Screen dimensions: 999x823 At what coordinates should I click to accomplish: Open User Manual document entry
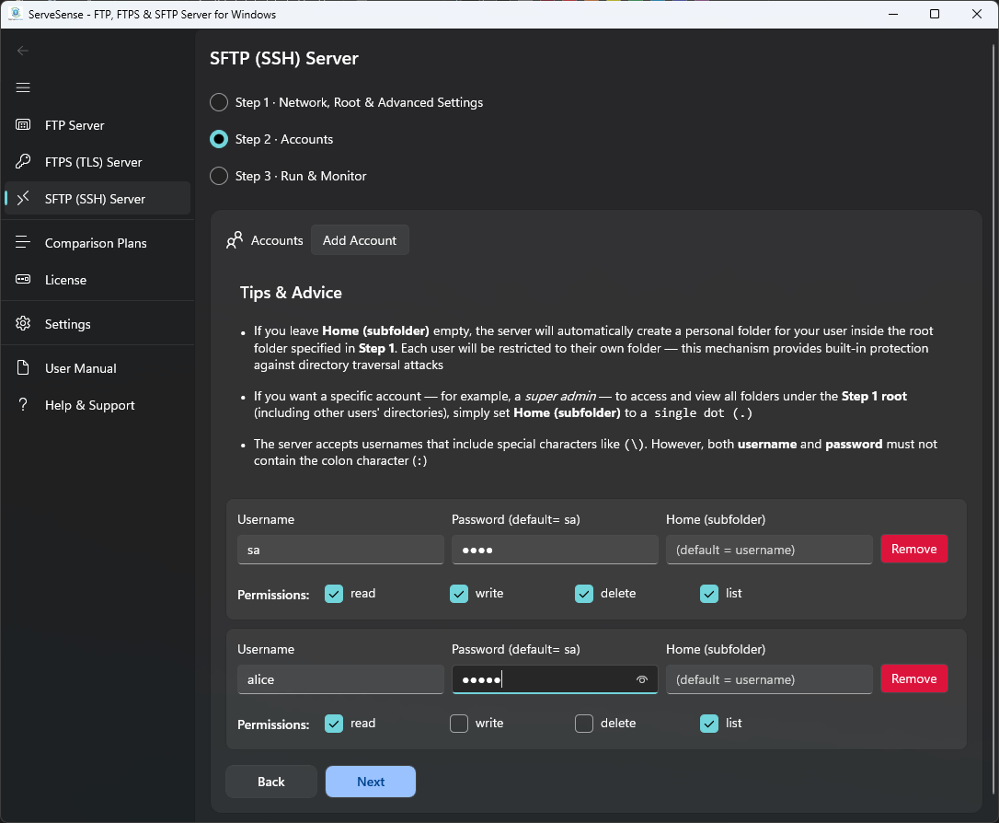(80, 368)
